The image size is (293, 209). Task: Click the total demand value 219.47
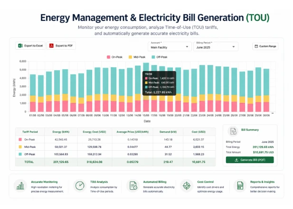click(168, 162)
